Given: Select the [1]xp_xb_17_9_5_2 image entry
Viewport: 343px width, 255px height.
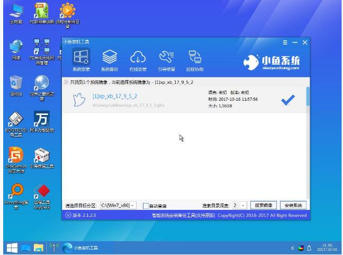Looking at the screenshot, I should click(114, 96).
